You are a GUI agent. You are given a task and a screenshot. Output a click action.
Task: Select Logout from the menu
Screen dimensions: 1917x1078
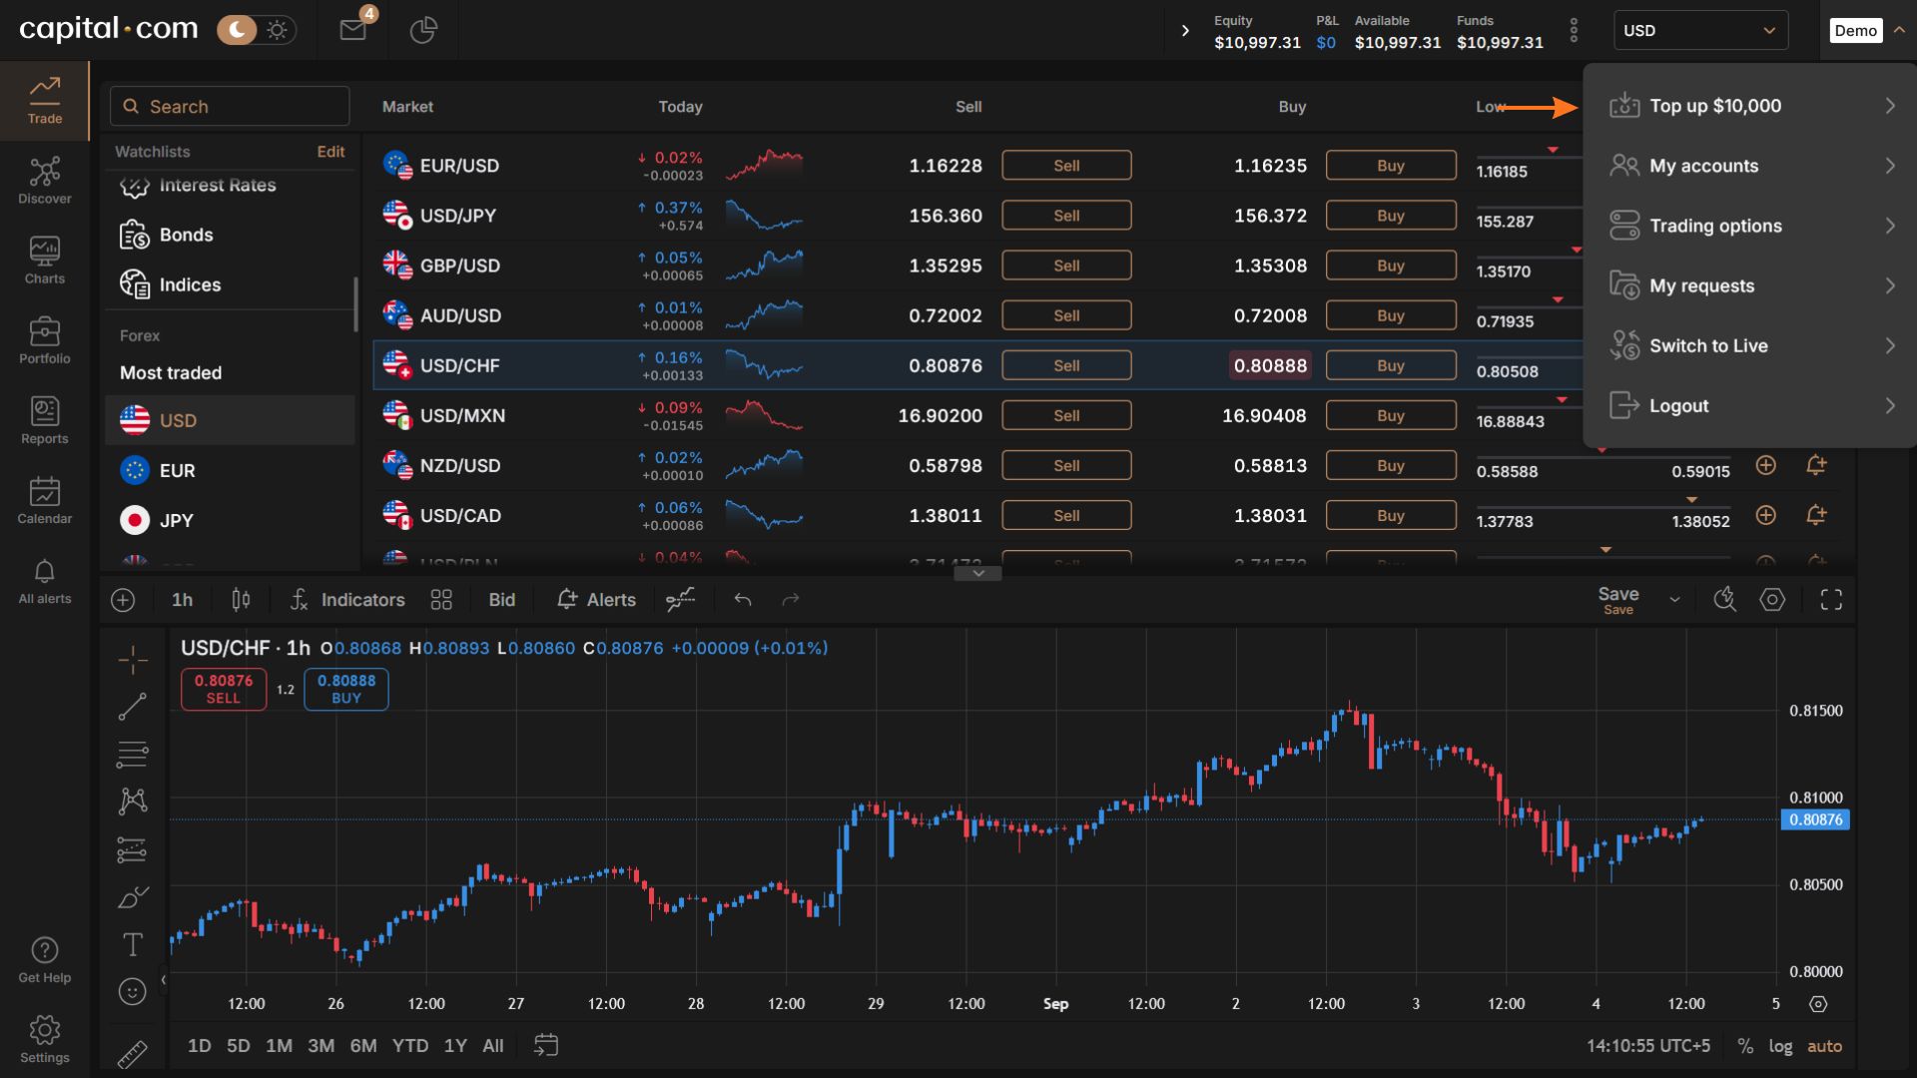[1750, 405]
